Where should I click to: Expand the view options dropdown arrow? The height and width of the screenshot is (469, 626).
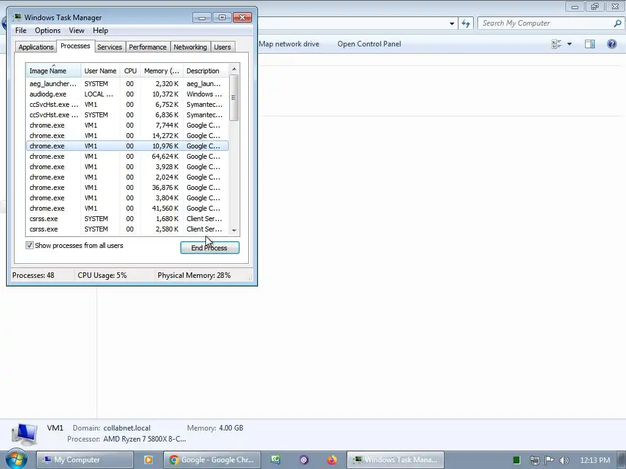(569, 44)
